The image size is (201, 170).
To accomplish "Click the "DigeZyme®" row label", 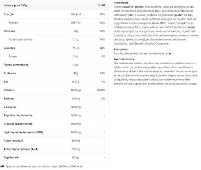I will tap(11, 158).
